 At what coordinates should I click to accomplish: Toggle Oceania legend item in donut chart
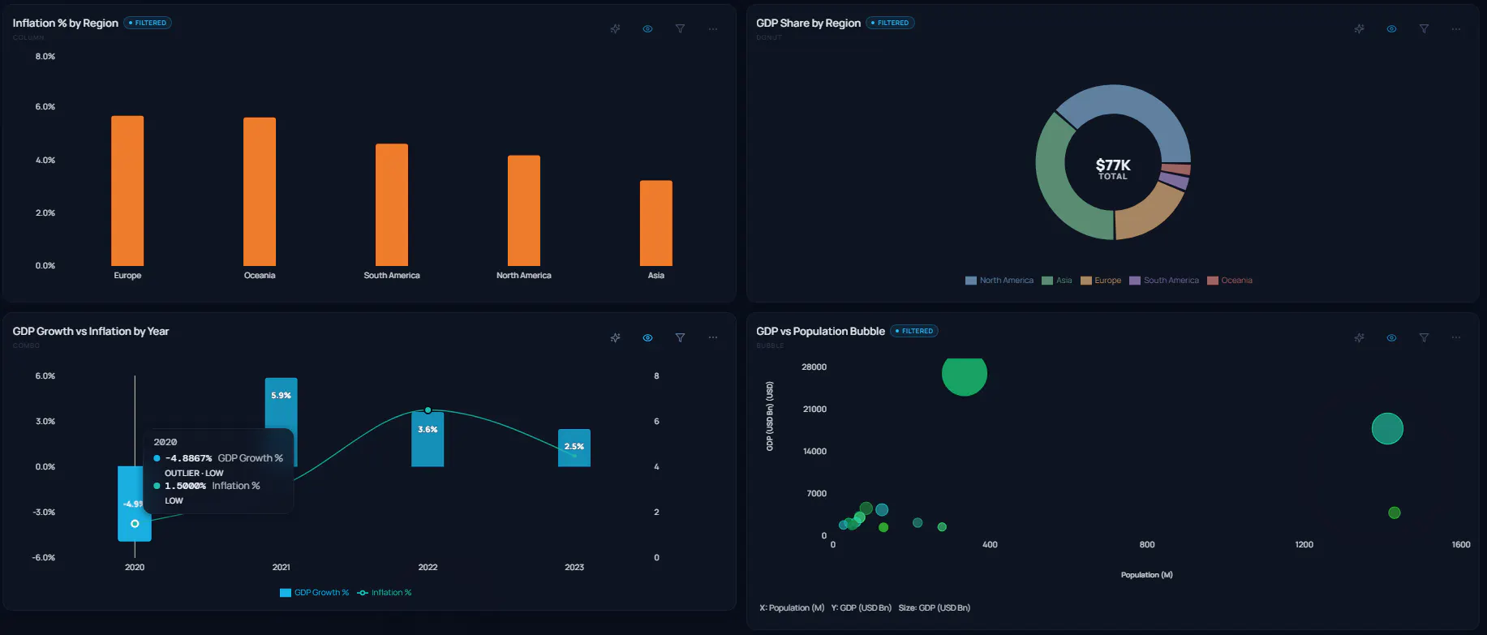pos(1230,281)
